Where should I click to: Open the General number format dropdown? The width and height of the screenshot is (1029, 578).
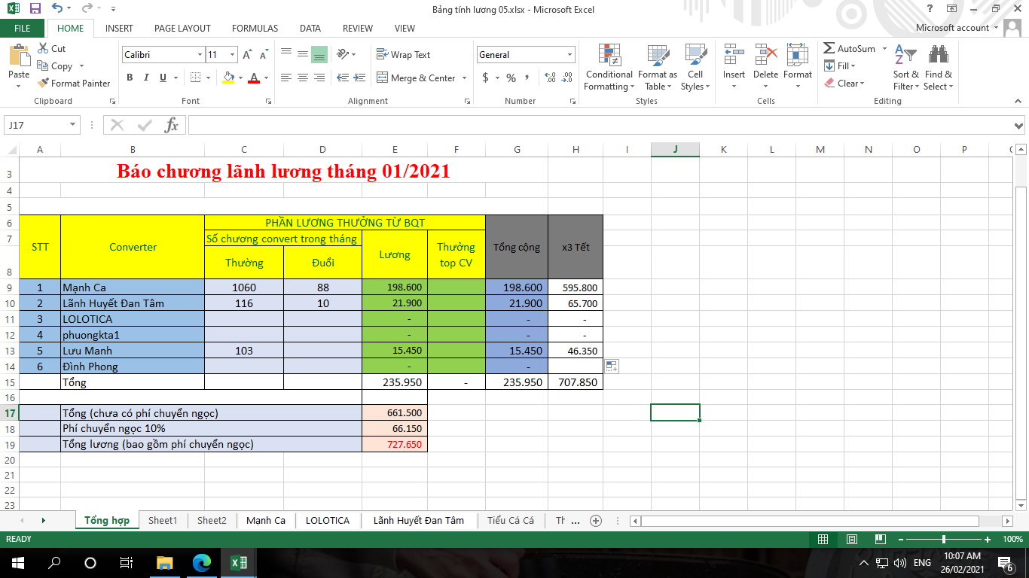tap(569, 55)
